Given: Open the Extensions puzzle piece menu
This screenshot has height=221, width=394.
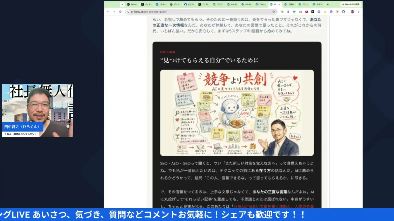Looking at the screenshot, I should [344, 12].
